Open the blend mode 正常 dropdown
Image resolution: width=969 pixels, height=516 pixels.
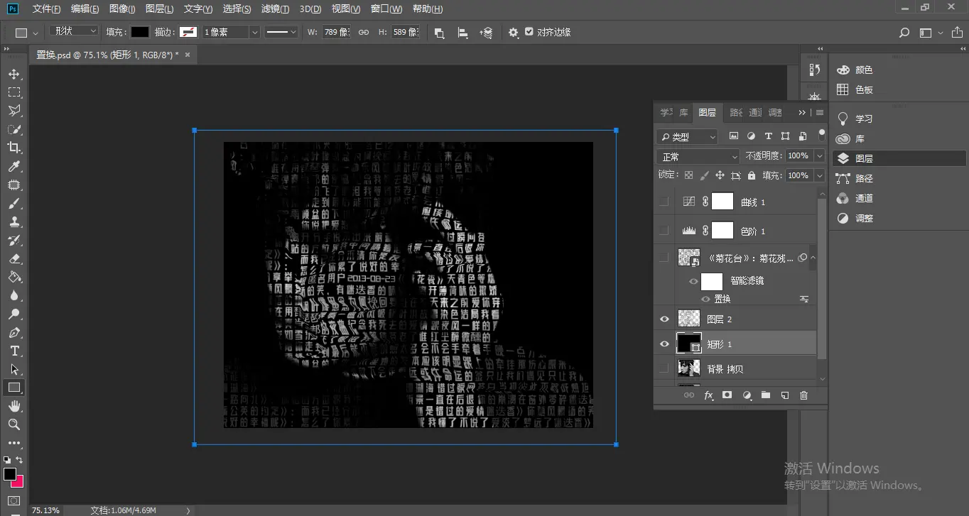699,156
